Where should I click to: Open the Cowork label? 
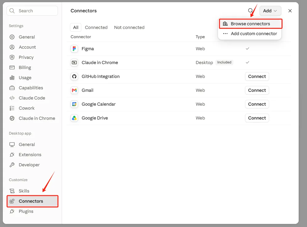coord(27,108)
